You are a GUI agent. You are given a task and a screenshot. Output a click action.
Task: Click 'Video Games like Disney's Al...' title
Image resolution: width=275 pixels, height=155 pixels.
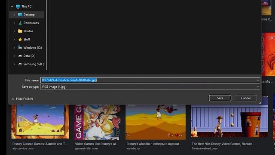(96, 144)
